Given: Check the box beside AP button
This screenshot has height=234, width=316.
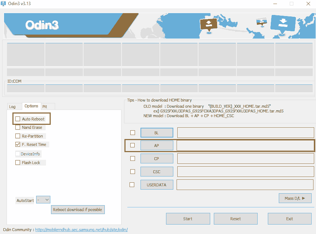Looking at the screenshot, I should click(x=132, y=145).
